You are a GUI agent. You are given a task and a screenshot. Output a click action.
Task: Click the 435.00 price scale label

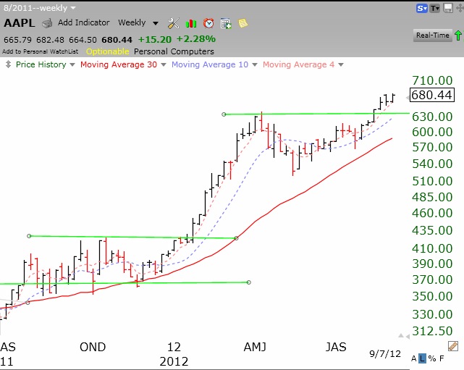432,230
